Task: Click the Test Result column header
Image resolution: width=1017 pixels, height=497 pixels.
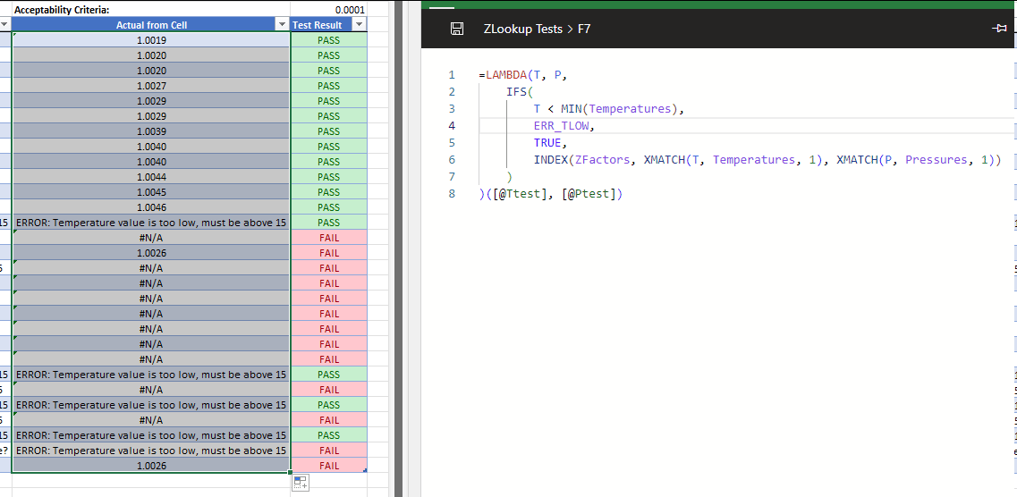Action: pyautogui.click(x=318, y=25)
